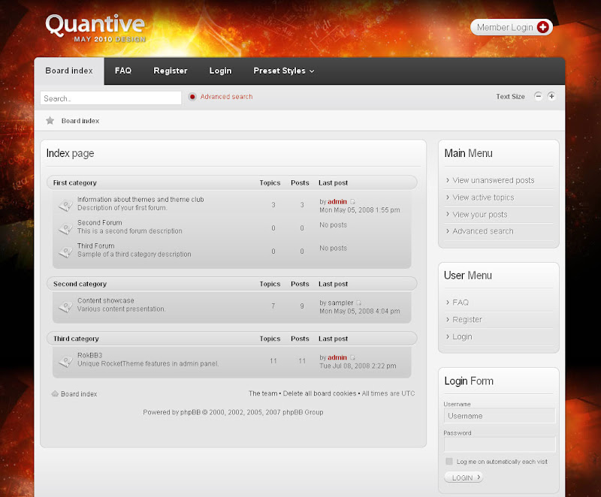Select Login in the User Menu
This screenshot has height=497, width=601.
[462, 337]
